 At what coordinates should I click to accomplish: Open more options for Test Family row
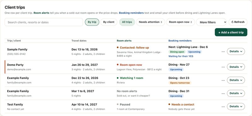tap(223, 107)
